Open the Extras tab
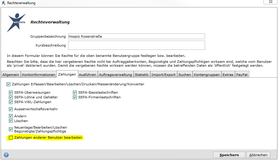This screenshot has width=278, height=160. 228,75
